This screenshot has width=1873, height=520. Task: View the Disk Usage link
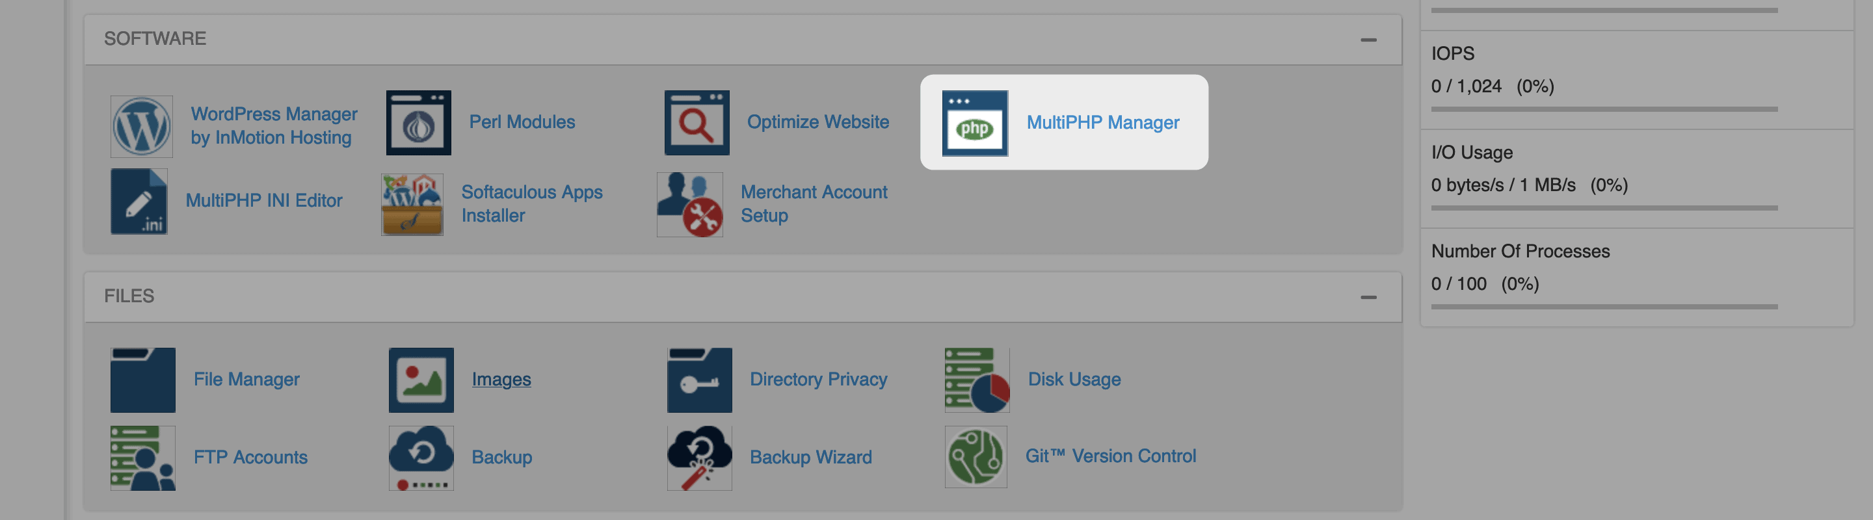point(1074,379)
